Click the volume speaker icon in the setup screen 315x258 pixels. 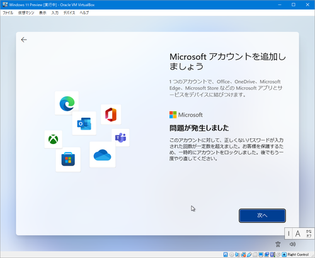pyautogui.click(x=292, y=244)
